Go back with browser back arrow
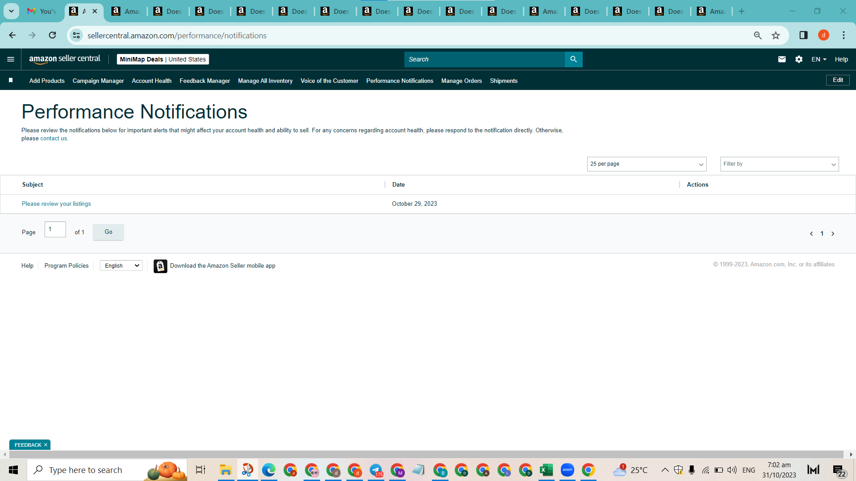This screenshot has width=856, height=481. tap(12, 35)
